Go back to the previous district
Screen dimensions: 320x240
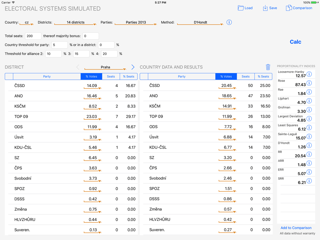pos(78,67)
